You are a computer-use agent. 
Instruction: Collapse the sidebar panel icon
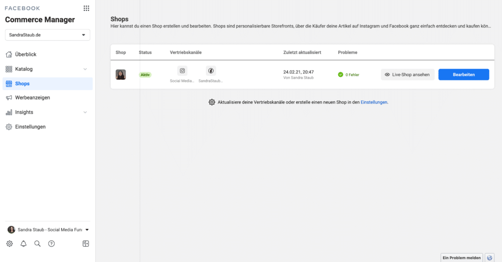coord(86,244)
